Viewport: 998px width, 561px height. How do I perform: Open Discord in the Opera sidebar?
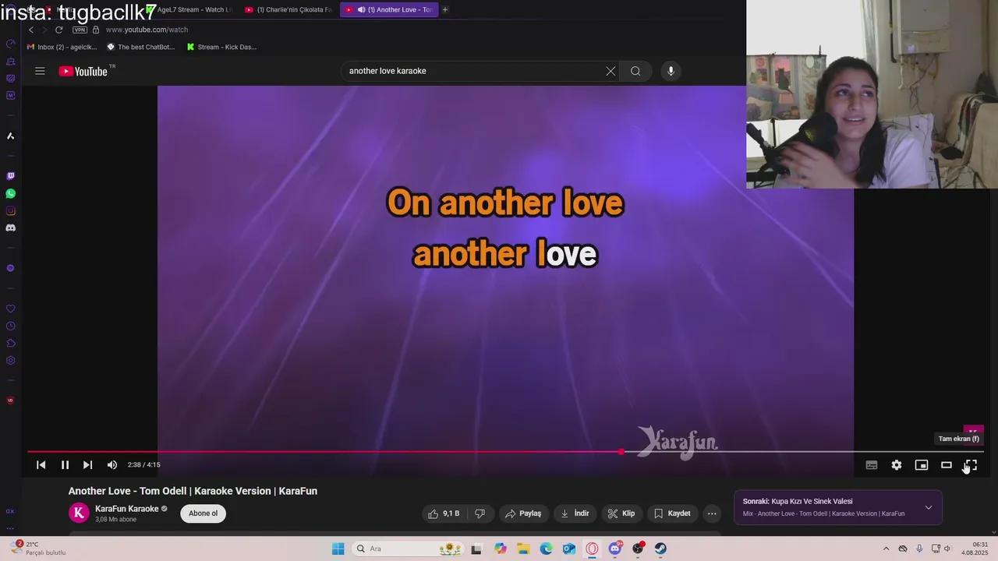11,228
